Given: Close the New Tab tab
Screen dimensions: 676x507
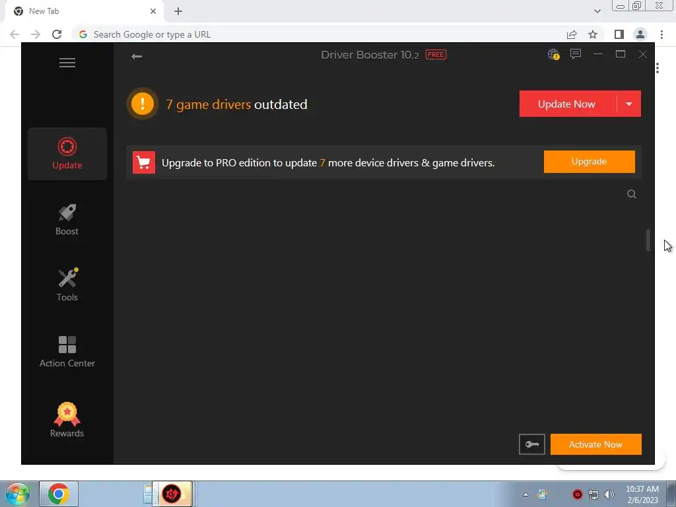Looking at the screenshot, I should (x=153, y=11).
